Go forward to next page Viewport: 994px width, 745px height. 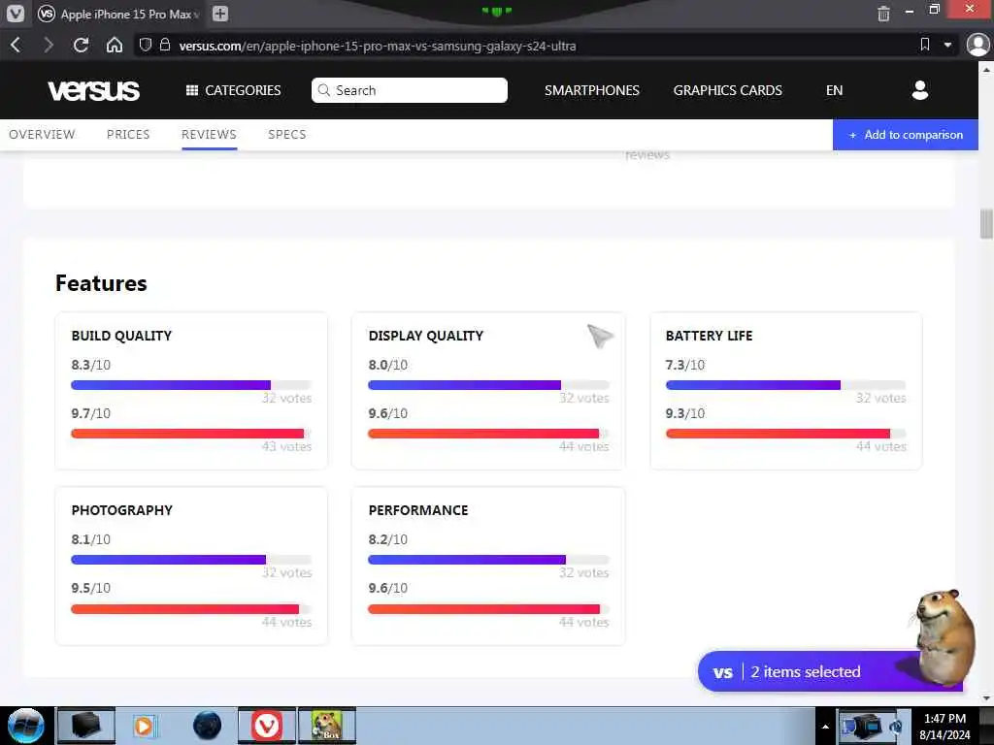point(49,46)
